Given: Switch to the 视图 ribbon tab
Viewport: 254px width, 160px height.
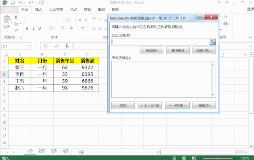Looking at the screenshot, I should [115, 10].
